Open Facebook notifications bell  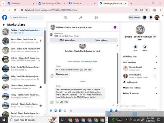151,17
